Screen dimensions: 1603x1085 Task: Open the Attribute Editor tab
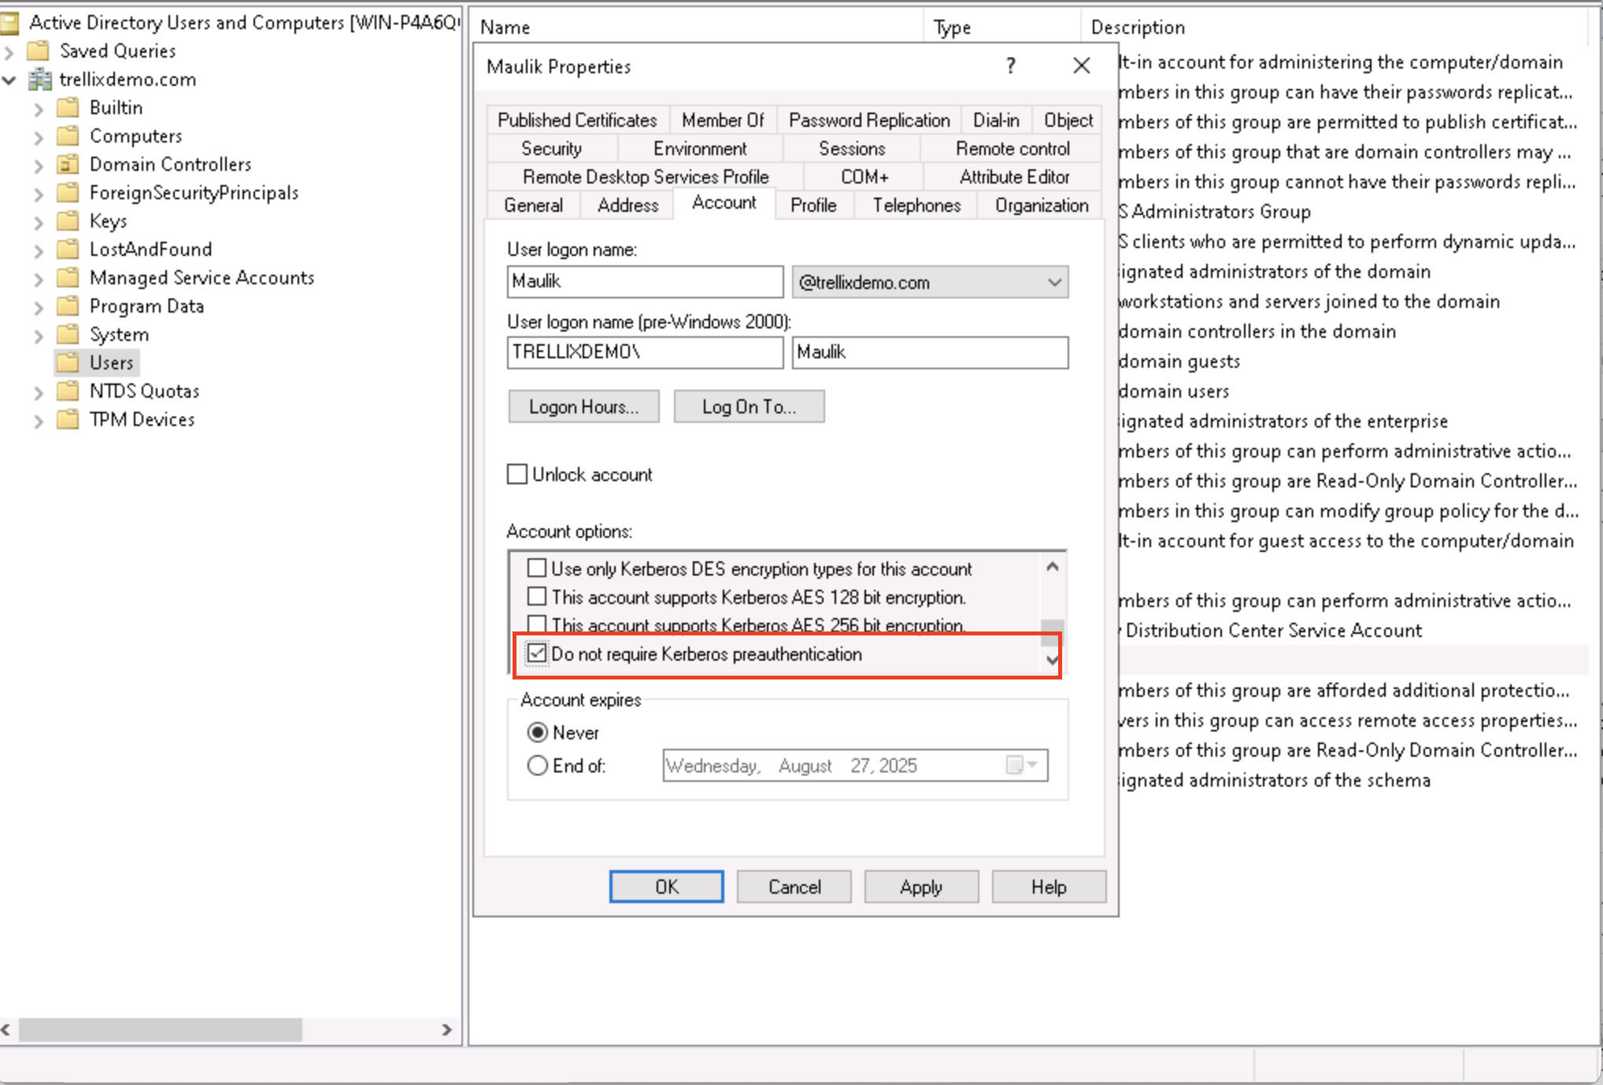click(x=1013, y=177)
